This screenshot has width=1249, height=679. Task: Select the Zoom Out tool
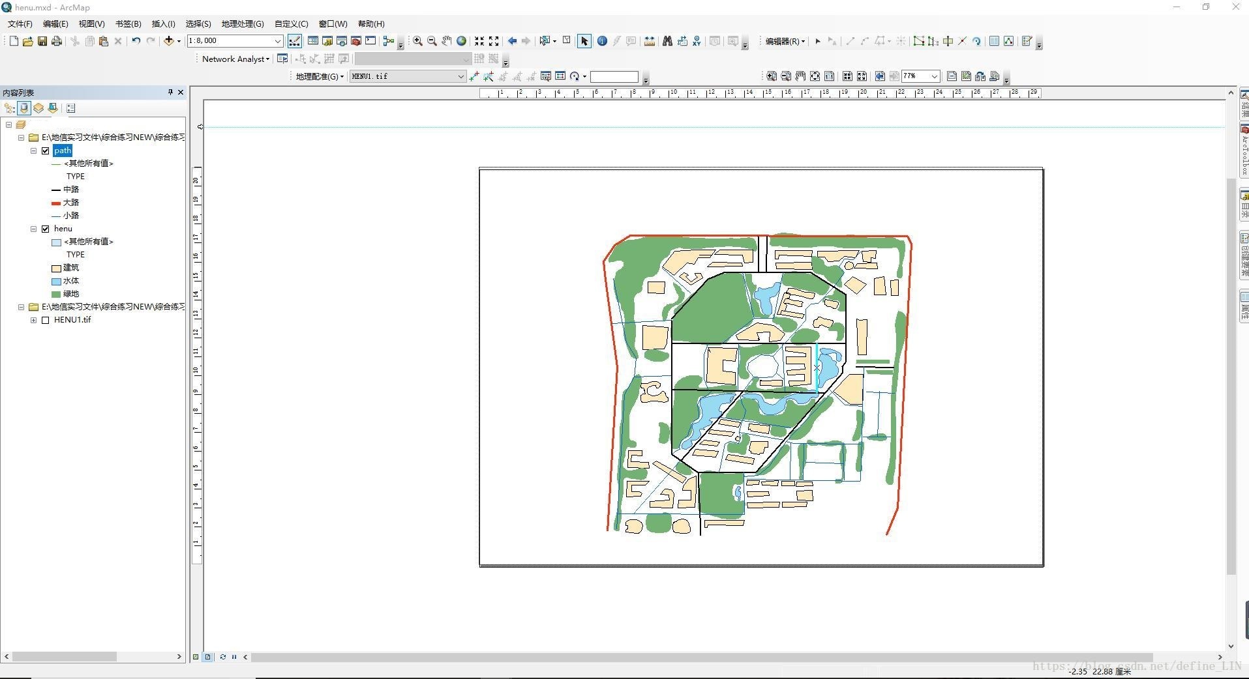click(432, 41)
